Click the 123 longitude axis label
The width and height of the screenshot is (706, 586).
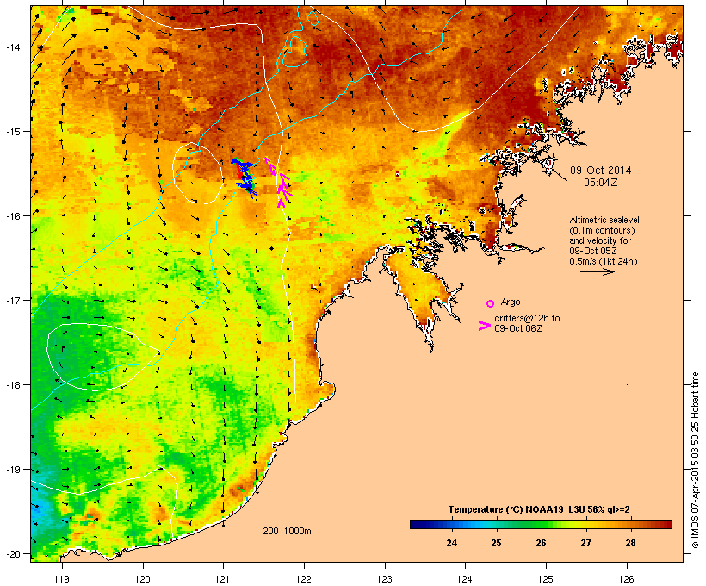(x=385, y=579)
